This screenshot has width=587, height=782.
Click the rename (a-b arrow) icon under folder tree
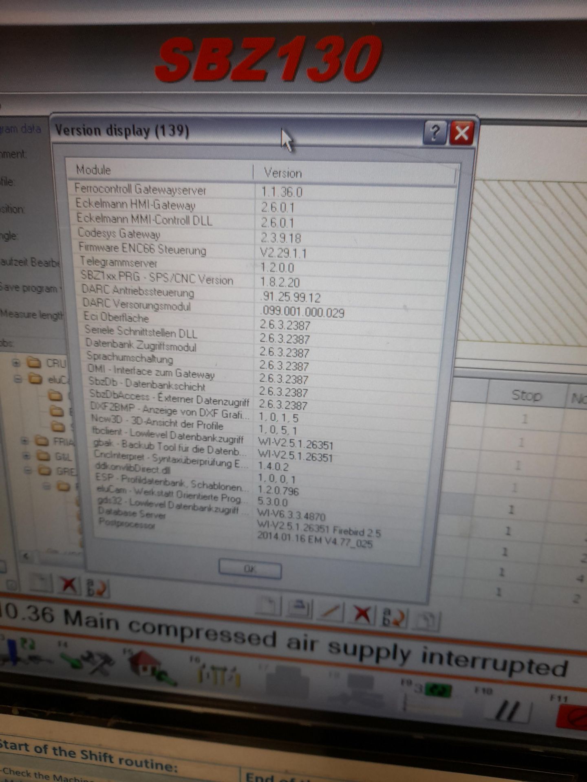coord(97,588)
